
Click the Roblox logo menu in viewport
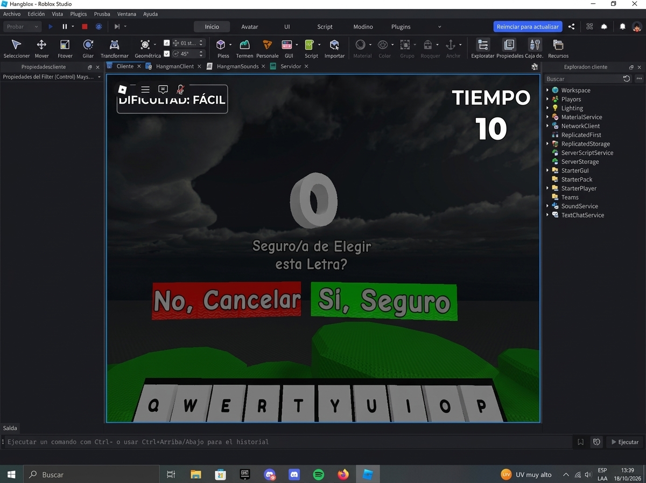coord(123,89)
